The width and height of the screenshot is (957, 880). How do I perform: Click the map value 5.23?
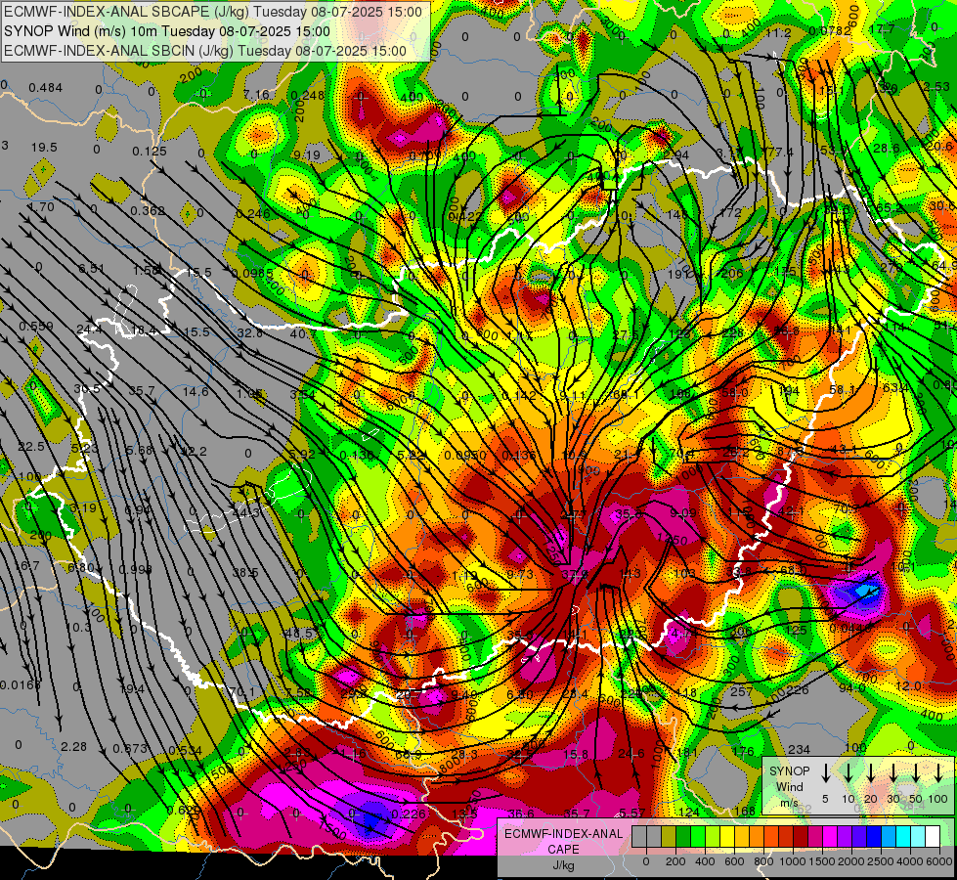[x=84, y=449]
